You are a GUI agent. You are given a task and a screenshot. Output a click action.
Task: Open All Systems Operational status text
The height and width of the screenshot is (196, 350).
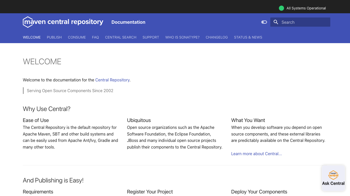point(306,8)
